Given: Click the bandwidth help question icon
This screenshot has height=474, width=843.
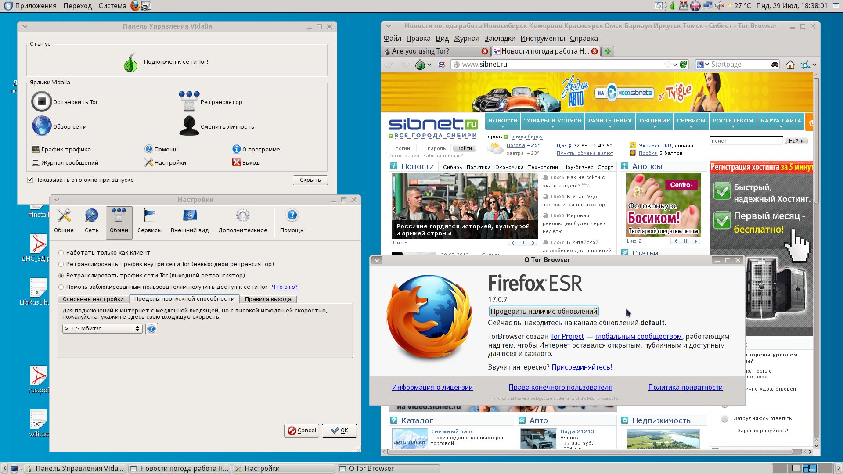Looking at the screenshot, I should pyautogui.click(x=151, y=329).
